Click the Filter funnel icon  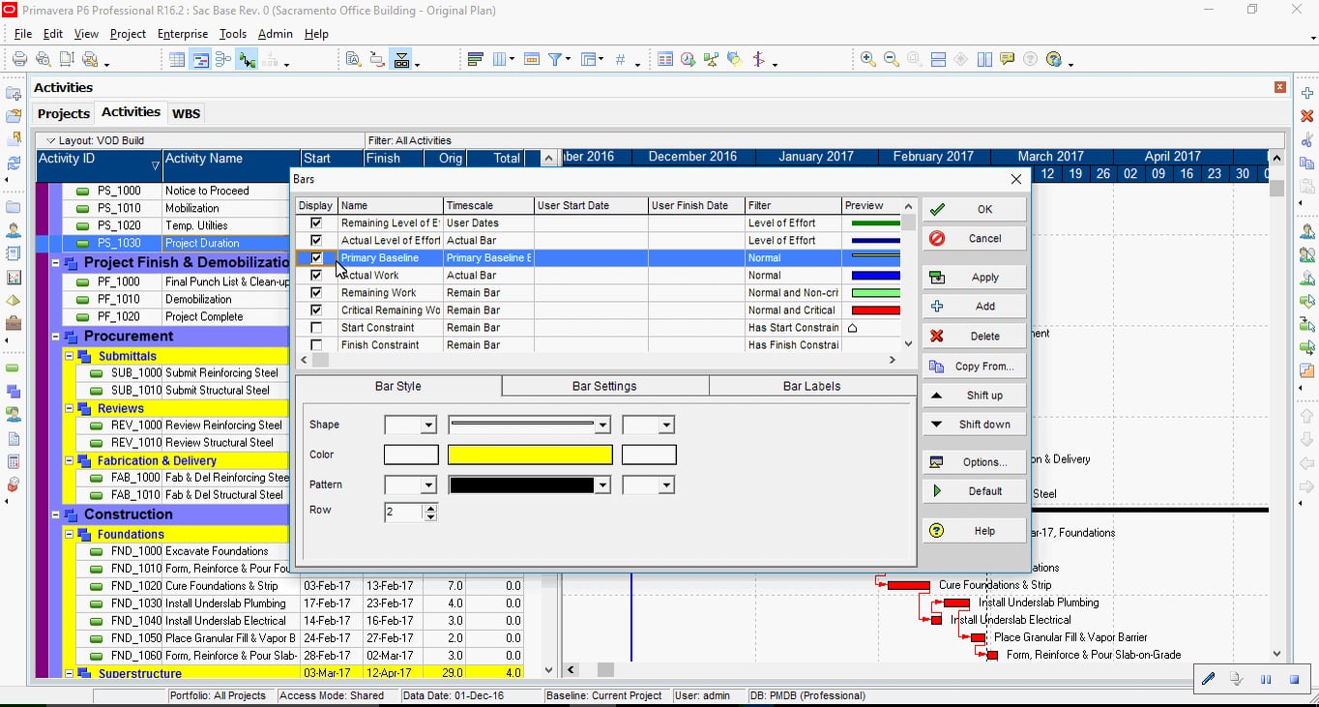tap(555, 60)
